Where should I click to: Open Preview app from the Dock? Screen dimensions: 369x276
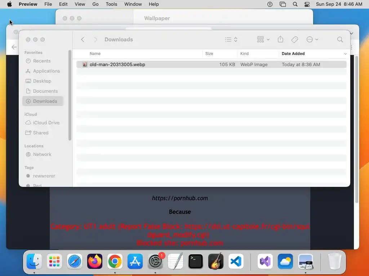tap(306, 261)
